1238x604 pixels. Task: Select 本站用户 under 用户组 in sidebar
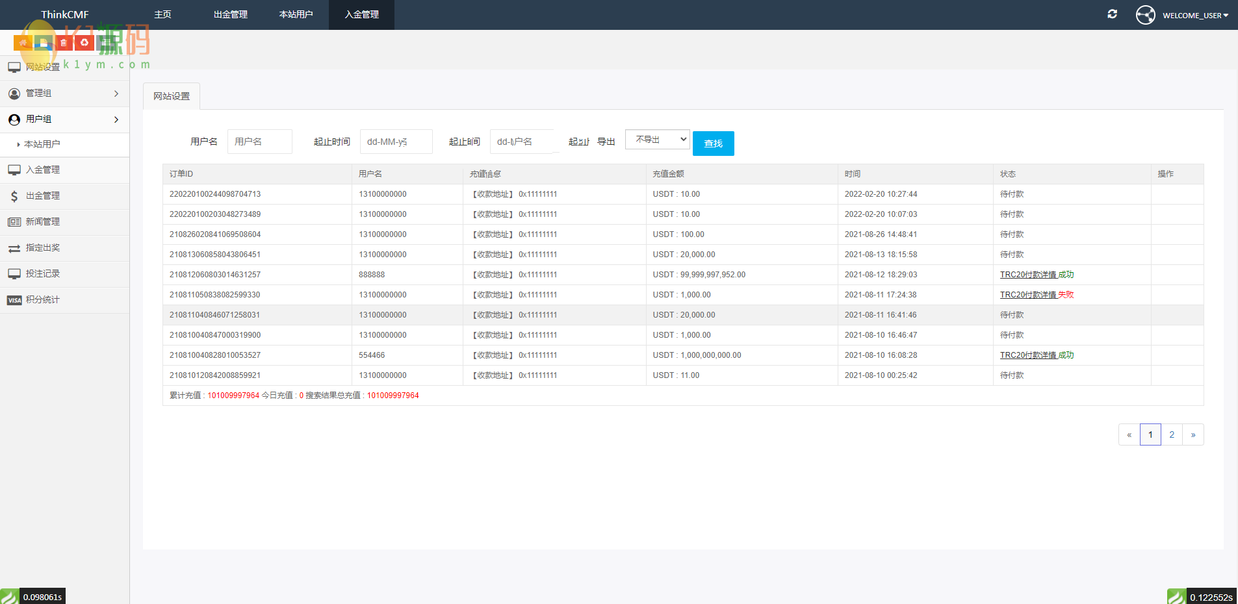coord(42,144)
